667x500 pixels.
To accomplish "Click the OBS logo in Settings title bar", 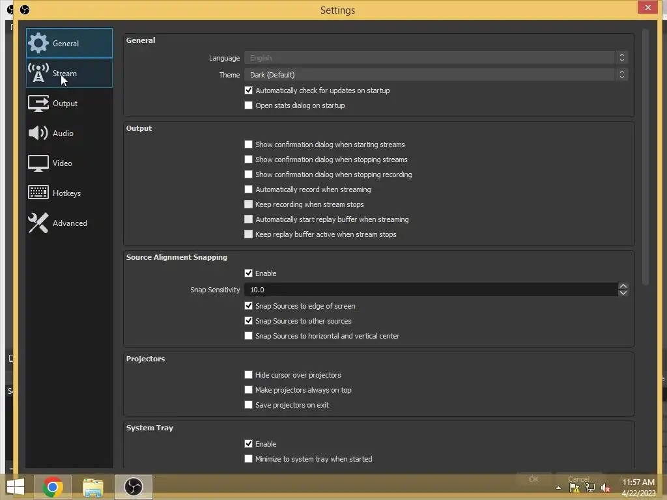I will (x=25, y=9).
